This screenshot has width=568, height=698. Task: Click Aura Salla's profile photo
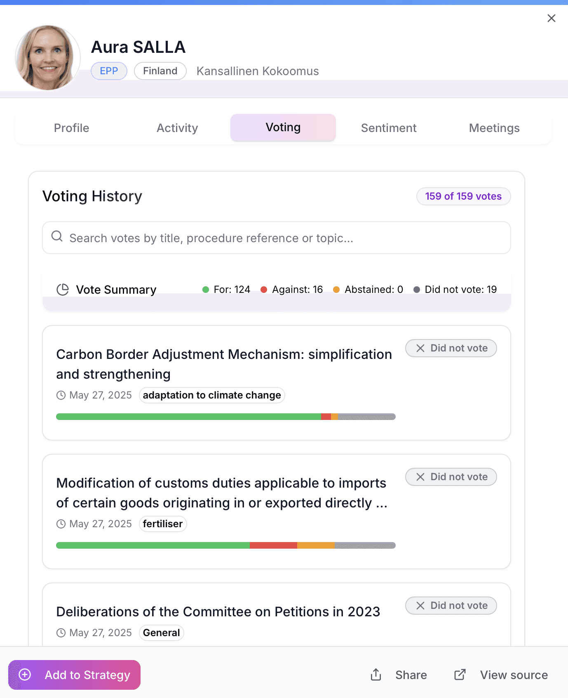[47, 58]
